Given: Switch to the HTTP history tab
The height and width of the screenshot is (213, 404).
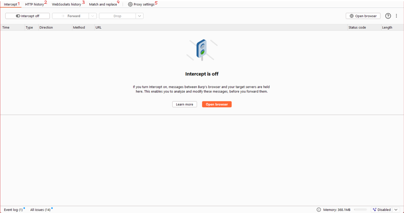Looking at the screenshot, I should tap(34, 4).
